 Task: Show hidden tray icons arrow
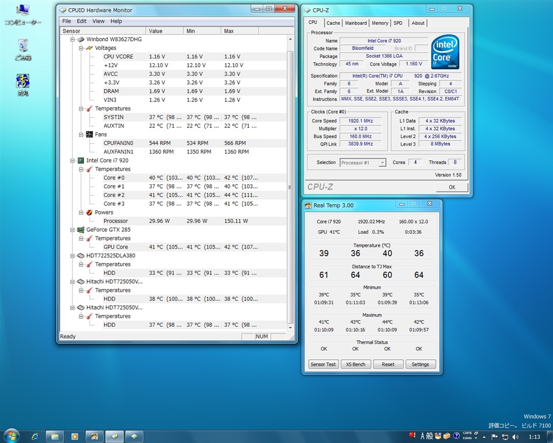pyautogui.click(x=484, y=437)
